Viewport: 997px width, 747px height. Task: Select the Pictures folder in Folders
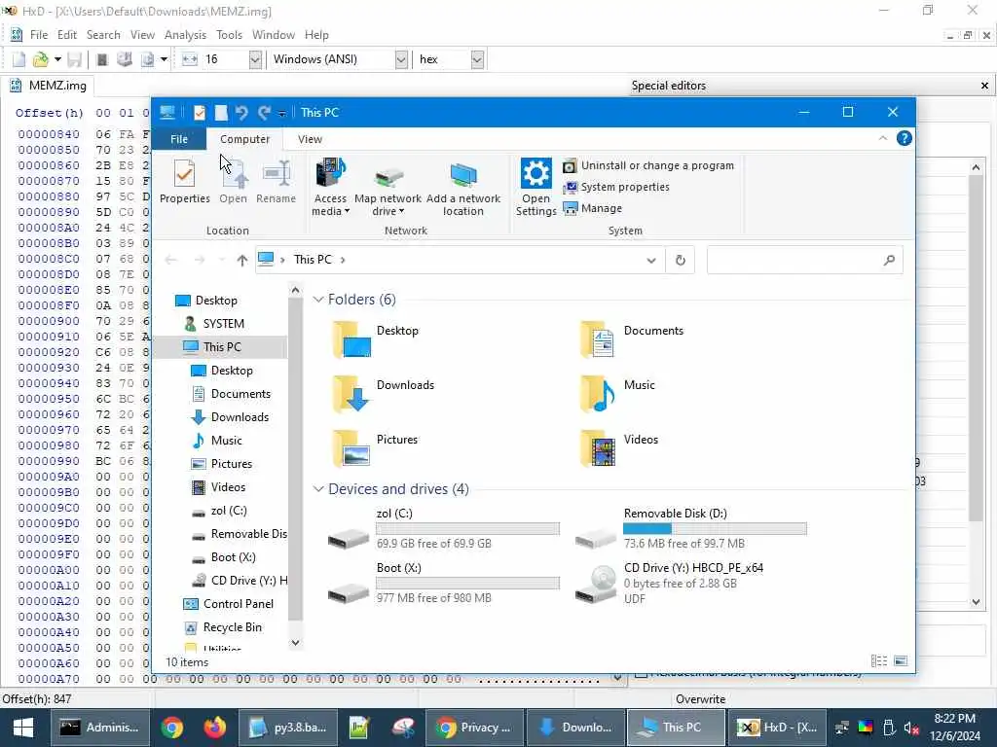coord(375,447)
